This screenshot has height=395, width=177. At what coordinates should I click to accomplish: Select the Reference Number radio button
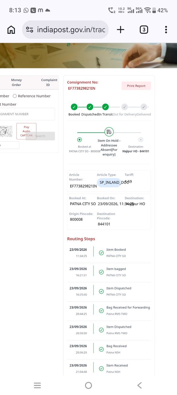(15, 96)
